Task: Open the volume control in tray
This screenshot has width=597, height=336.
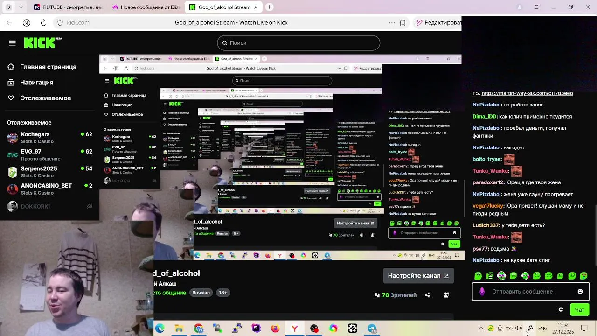Action: [518, 329]
